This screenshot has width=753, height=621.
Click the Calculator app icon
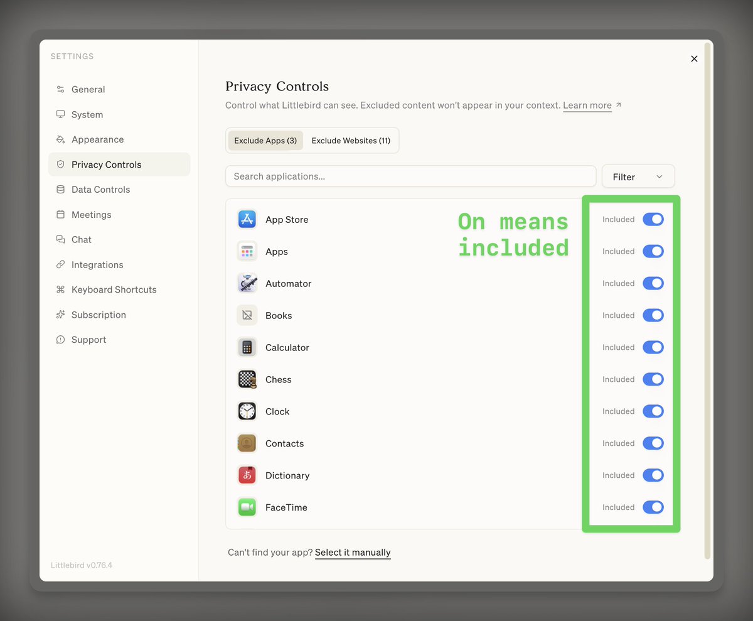(x=247, y=347)
